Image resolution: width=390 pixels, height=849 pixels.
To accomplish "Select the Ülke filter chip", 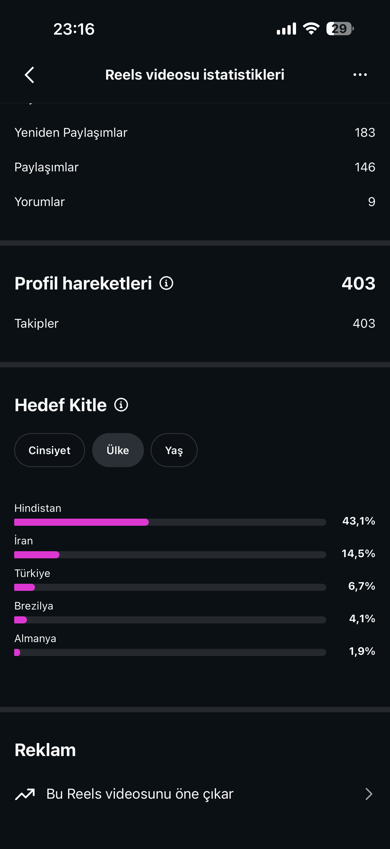I will [x=118, y=450].
